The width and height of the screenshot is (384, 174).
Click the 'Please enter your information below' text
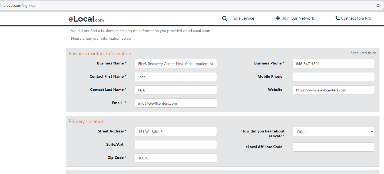pyautogui.click(x=102, y=39)
